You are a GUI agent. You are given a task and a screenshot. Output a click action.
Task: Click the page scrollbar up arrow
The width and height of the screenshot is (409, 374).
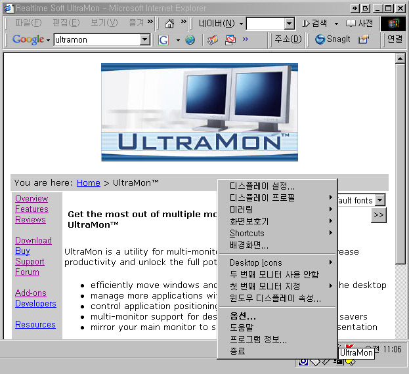click(400, 59)
